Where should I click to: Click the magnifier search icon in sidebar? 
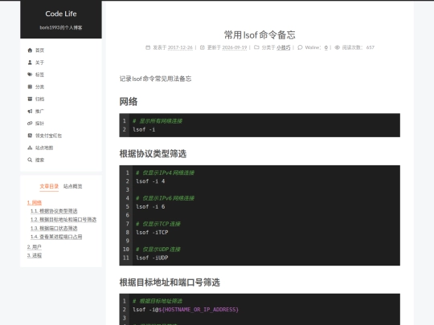30,160
